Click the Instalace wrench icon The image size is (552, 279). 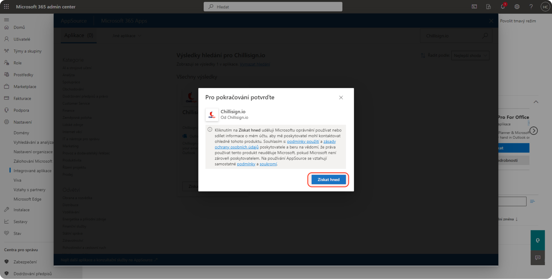(7, 209)
